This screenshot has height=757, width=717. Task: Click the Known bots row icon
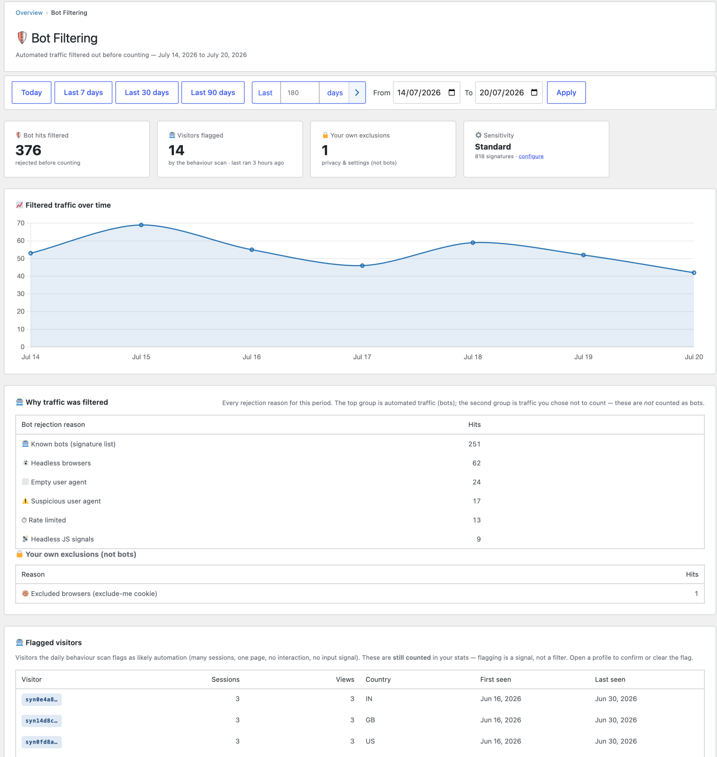coord(25,444)
